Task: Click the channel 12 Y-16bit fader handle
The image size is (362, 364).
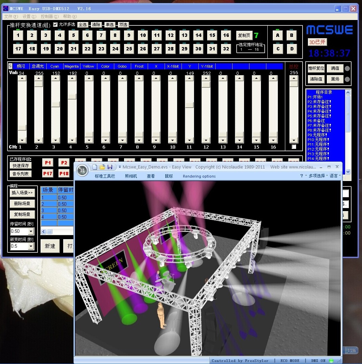Action: pyautogui.click(x=206, y=85)
